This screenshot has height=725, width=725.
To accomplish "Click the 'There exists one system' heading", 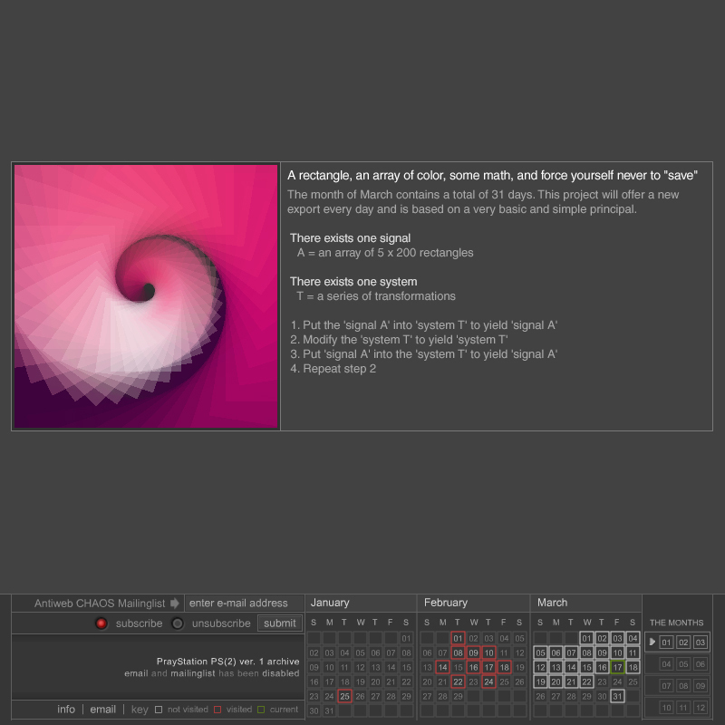I will pos(353,282).
